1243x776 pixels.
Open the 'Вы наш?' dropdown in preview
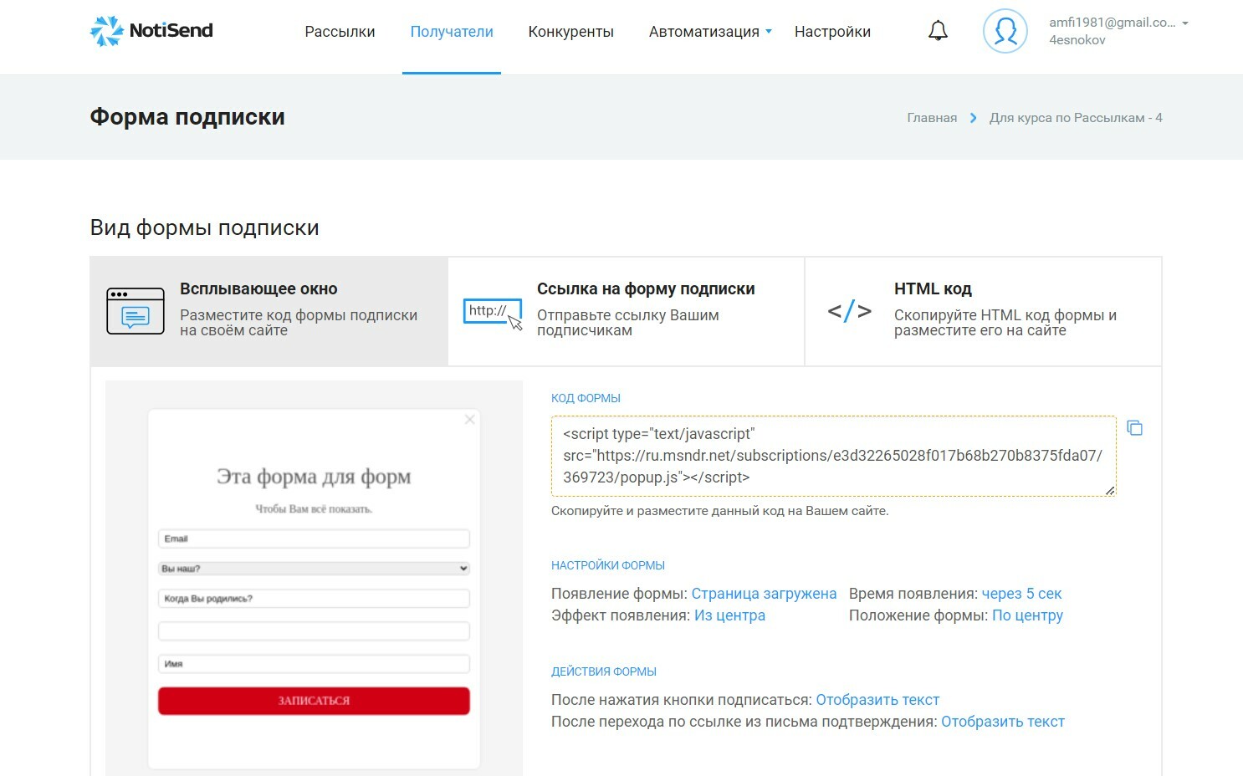click(314, 569)
